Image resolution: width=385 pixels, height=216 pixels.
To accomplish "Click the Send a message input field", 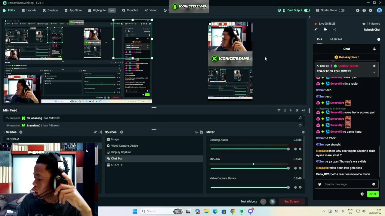I will (x=346, y=184).
